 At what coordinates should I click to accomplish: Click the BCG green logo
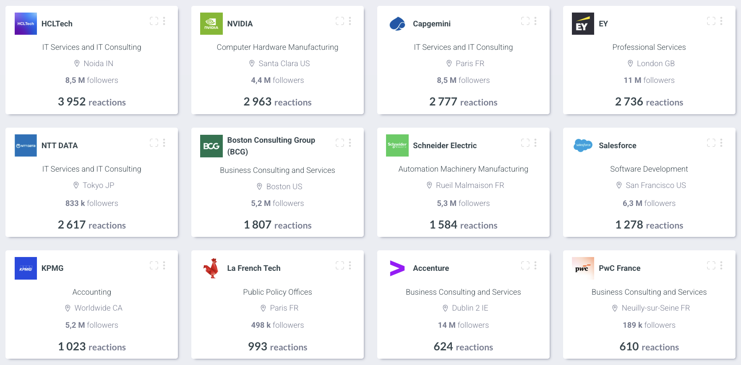[x=211, y=146]
